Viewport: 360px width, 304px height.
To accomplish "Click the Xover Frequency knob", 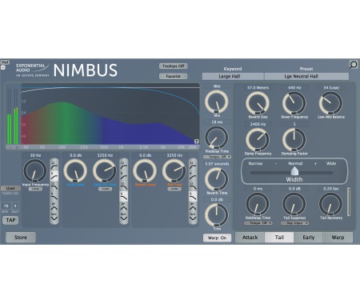I will pos(294,103).
